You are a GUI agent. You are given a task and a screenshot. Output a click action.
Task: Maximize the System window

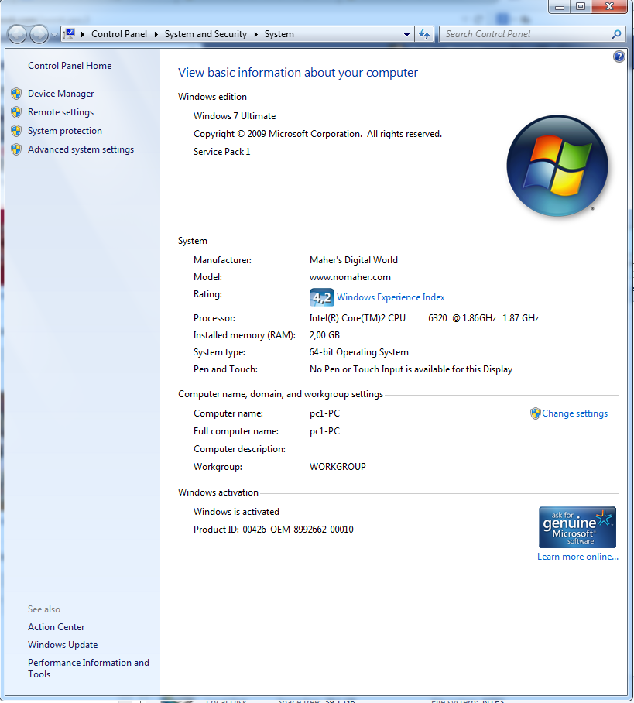580,7
